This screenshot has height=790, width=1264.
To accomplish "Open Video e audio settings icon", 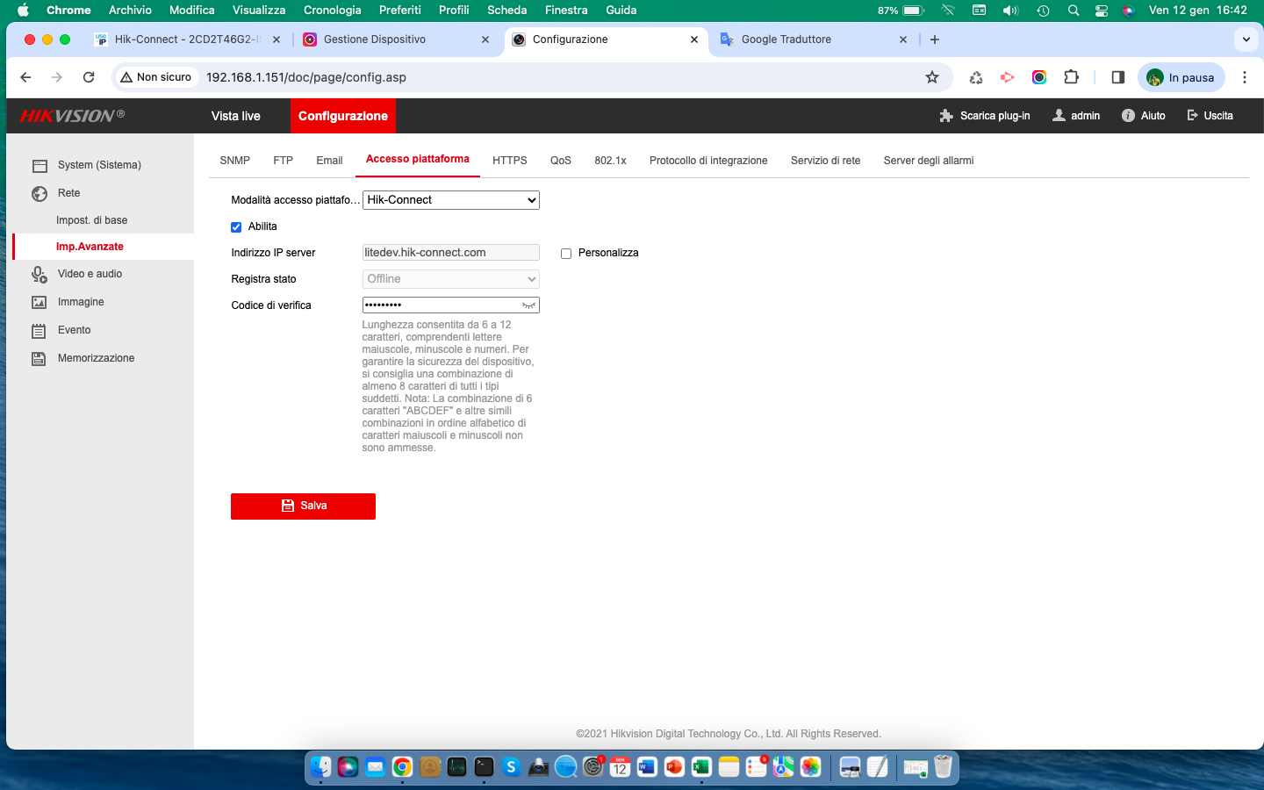I will pyautogui.click(x=39, y=275).
